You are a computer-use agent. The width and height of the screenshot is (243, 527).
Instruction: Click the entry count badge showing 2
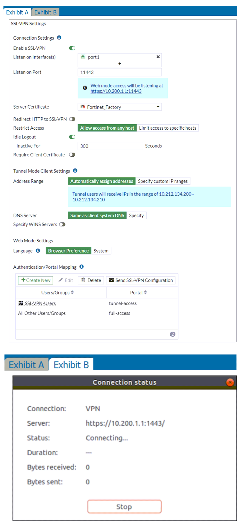coord(172,334)
